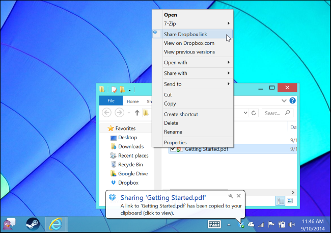Open Properties from context menu
331x233 pixels.
192,143
